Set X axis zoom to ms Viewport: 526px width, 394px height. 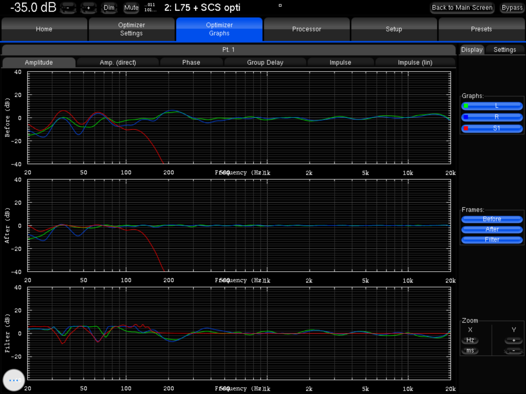[x=470, y=351]
